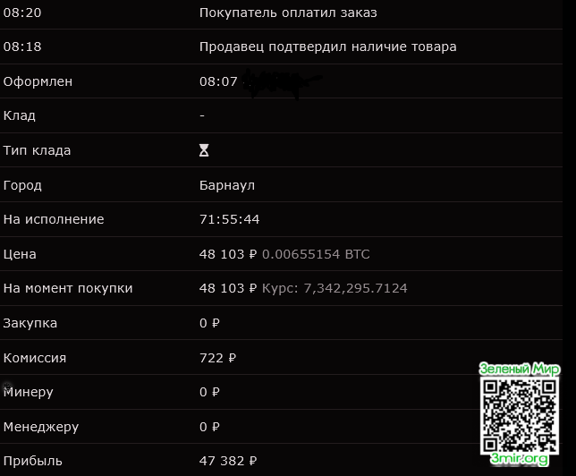576x476 pixels.
Task: Select the 08:18 timestamp entry
Action: click(22, 47)
